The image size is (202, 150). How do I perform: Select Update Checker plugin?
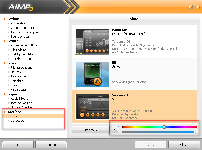[x=21, y=107]
